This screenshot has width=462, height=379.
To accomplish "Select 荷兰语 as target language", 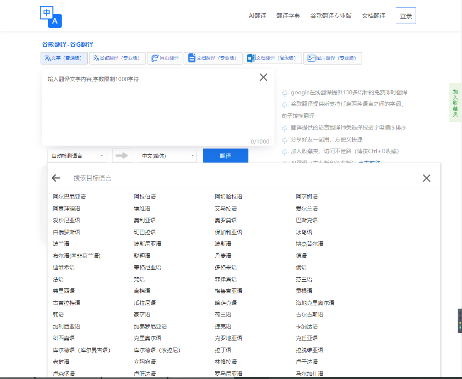I will coord(223,314).
